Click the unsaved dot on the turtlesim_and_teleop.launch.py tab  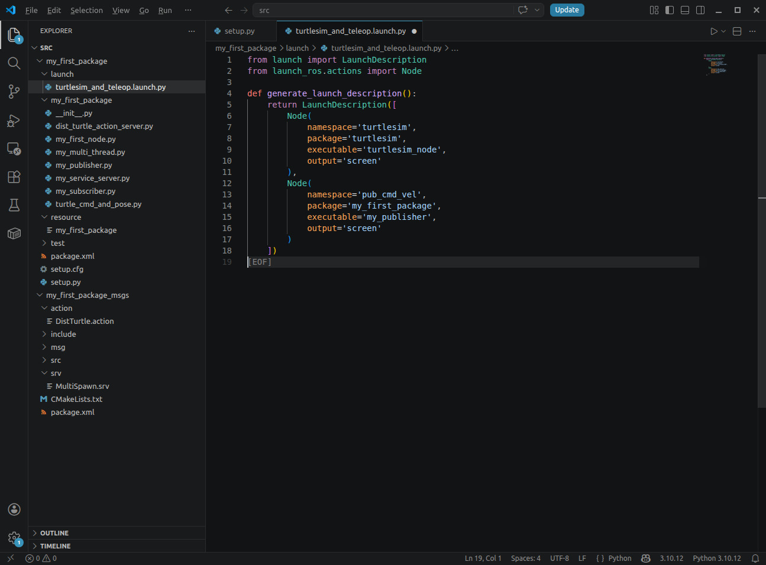(414, 31)
